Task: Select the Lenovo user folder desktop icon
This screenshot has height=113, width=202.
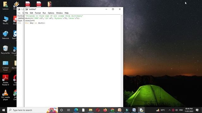Action: [x=6, y=6]
